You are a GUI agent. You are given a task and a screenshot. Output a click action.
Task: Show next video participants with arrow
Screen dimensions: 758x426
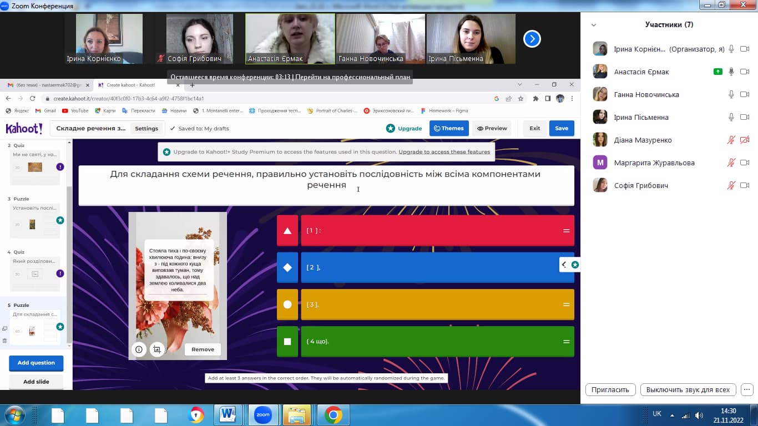tap(532, 39)
